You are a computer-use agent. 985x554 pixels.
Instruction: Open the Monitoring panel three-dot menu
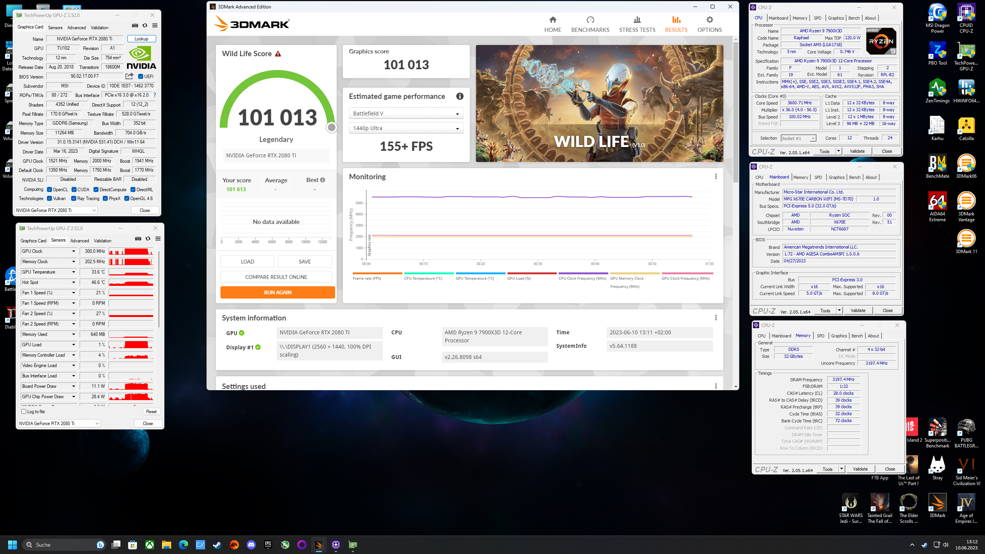716,177
